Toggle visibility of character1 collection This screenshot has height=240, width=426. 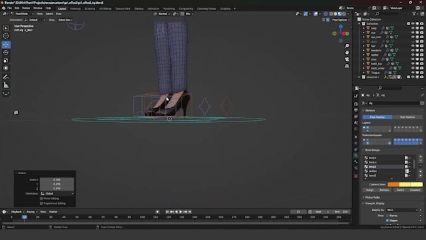click(x=413, y=77)
